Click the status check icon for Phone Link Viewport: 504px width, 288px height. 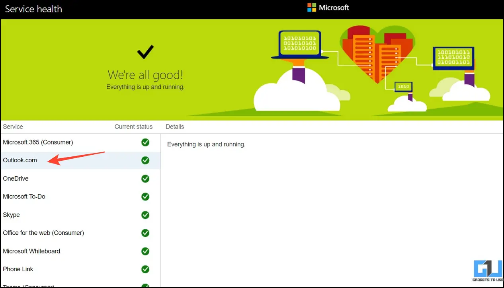145,269
